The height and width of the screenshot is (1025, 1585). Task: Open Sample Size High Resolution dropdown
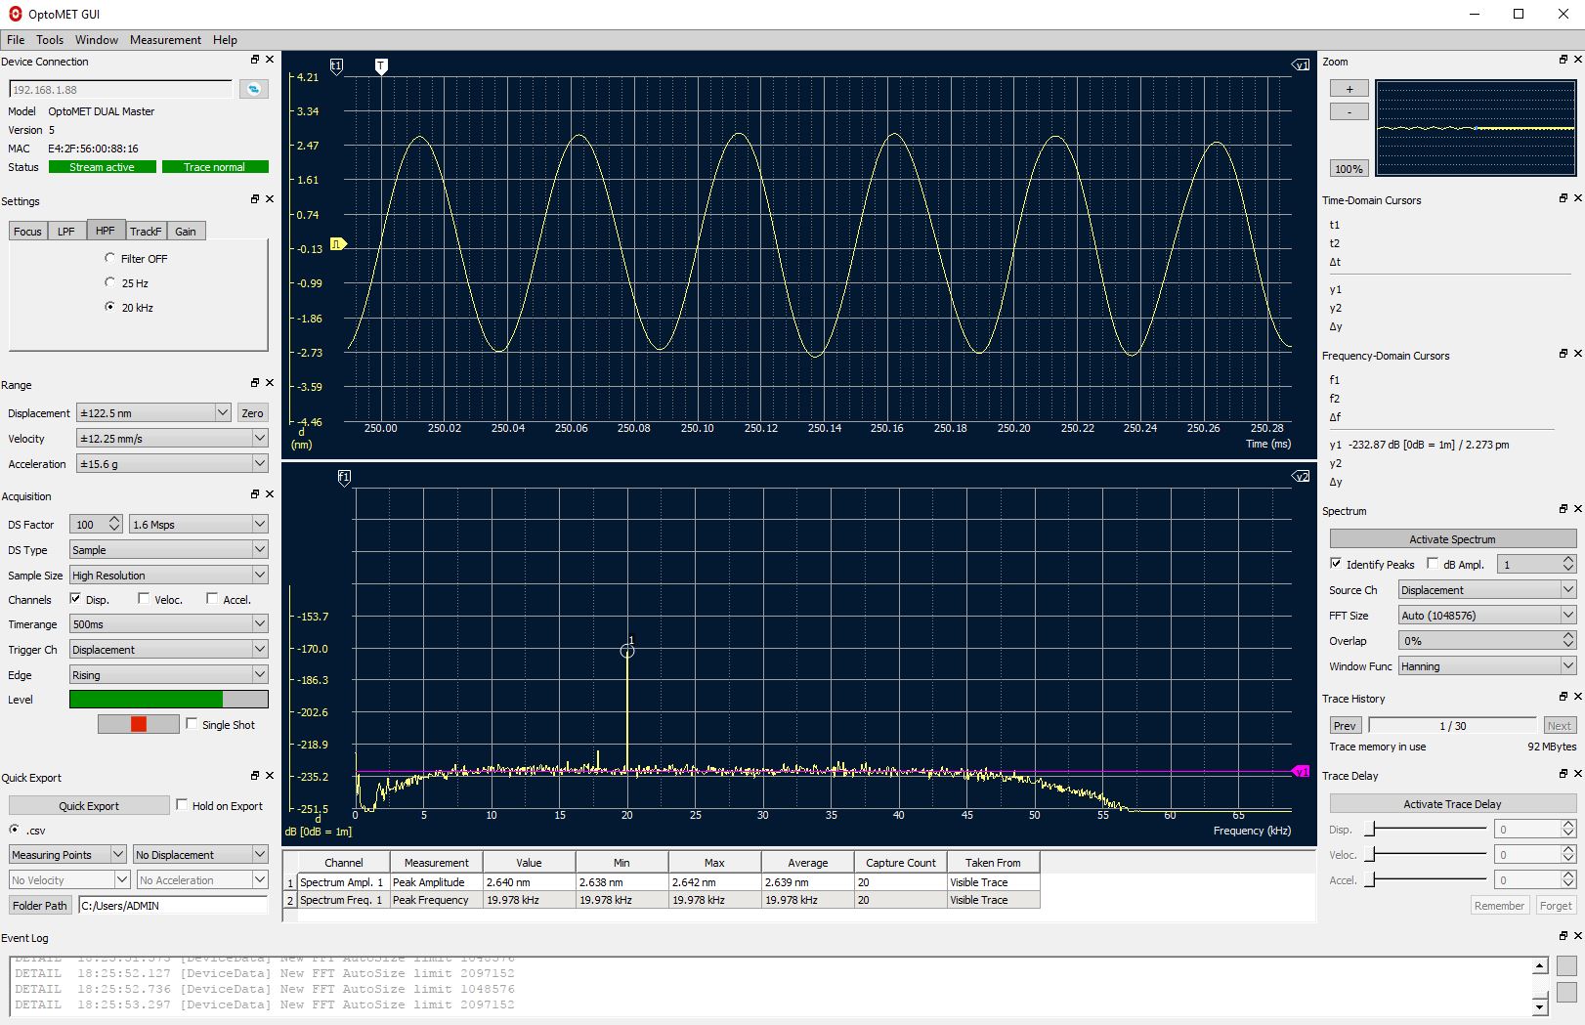168,576
